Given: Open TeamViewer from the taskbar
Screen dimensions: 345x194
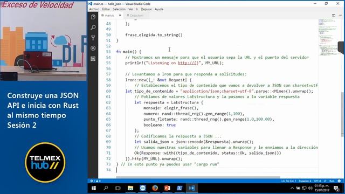Looking at the screenshot, I should 143,188.
